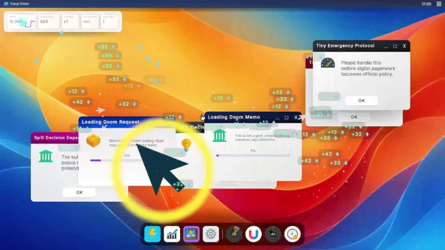Click the orange brick icon in Loading Doom Request
Screen dimensions: 445x250
93,141
